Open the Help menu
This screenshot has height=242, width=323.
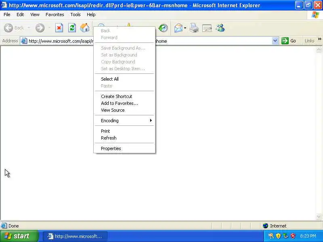pos(91,15)
